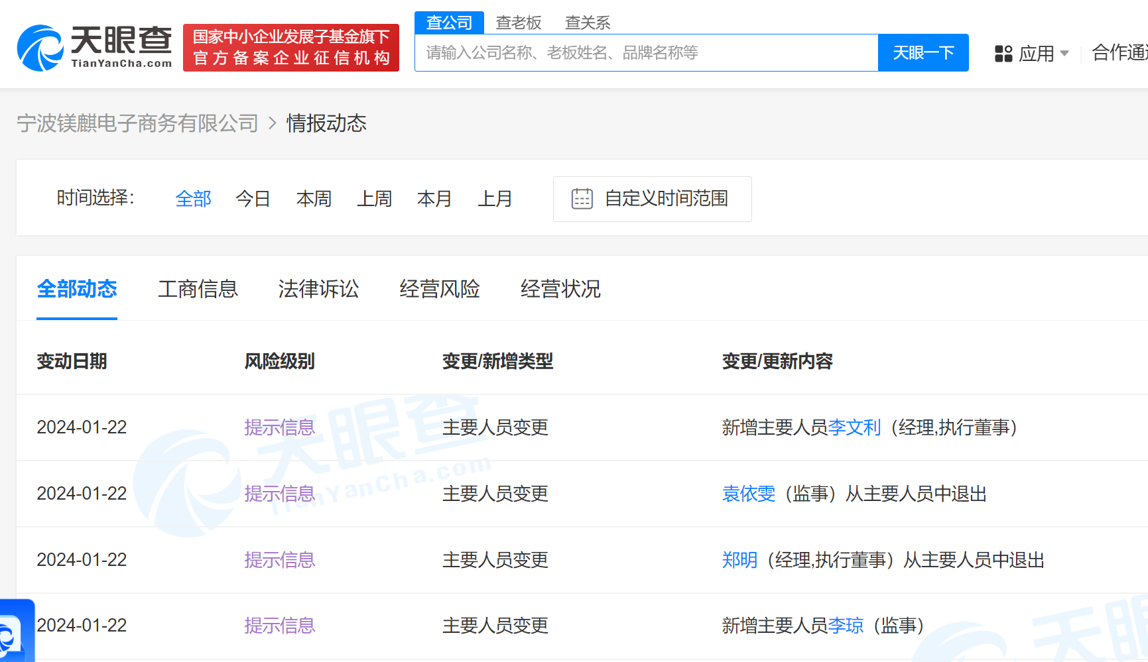
Task: Select the 查公司 search tab
Action: click(449, 23)
